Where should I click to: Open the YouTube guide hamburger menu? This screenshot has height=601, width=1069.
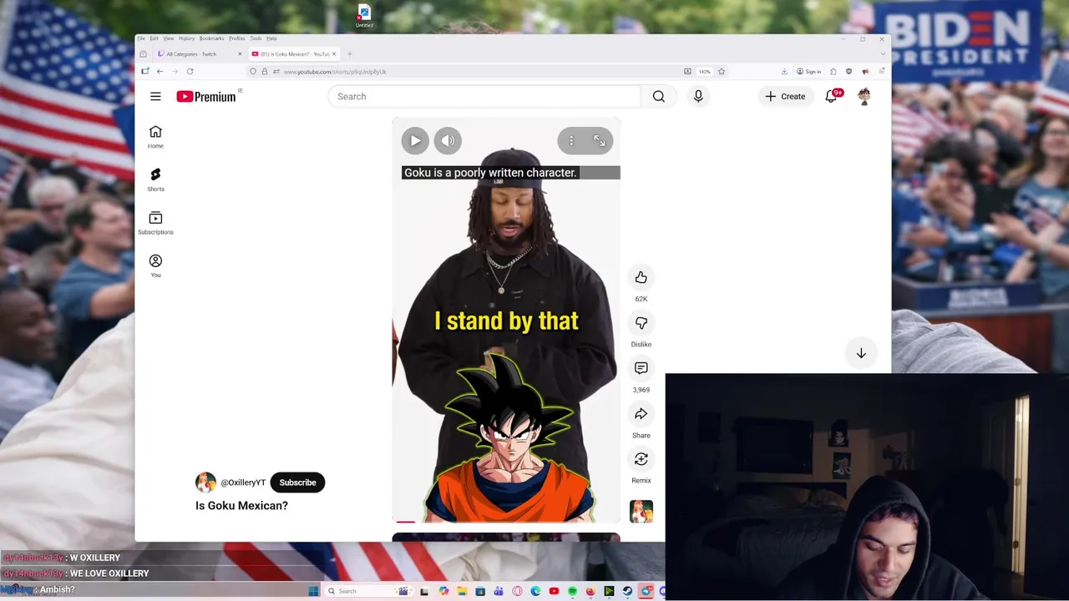tap(155, 97)
